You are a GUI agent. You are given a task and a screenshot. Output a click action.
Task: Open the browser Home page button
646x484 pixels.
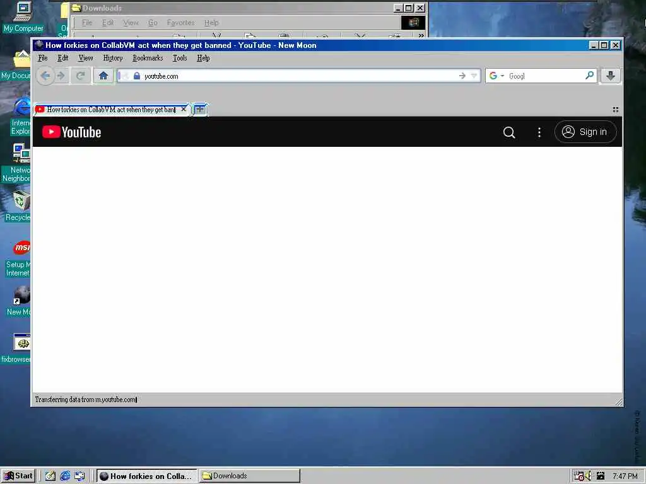(103, 76)
